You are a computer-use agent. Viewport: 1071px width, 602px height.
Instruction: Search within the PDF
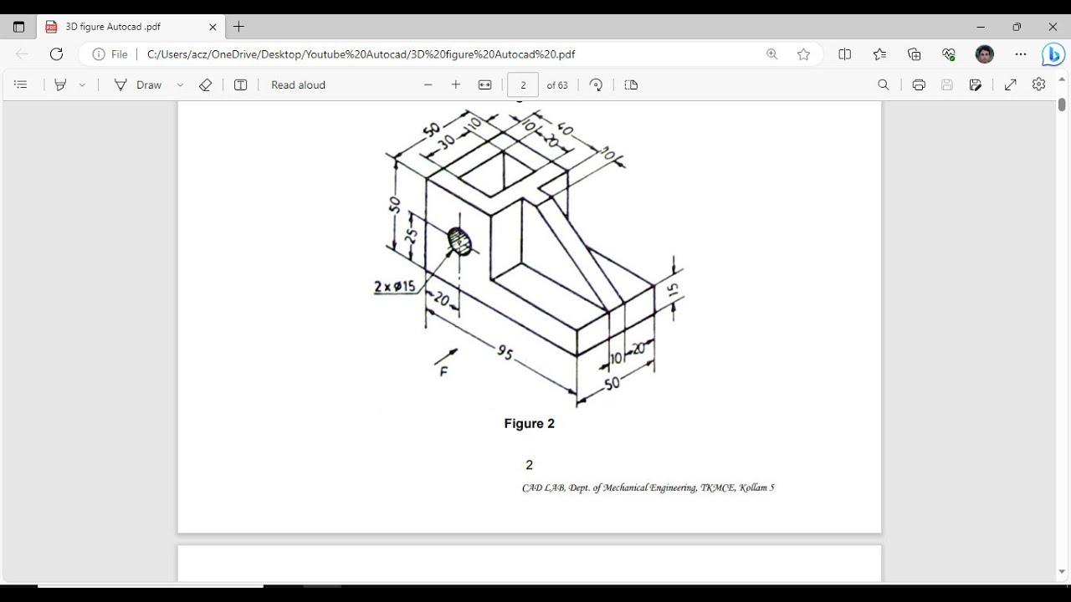coord(884,84)
